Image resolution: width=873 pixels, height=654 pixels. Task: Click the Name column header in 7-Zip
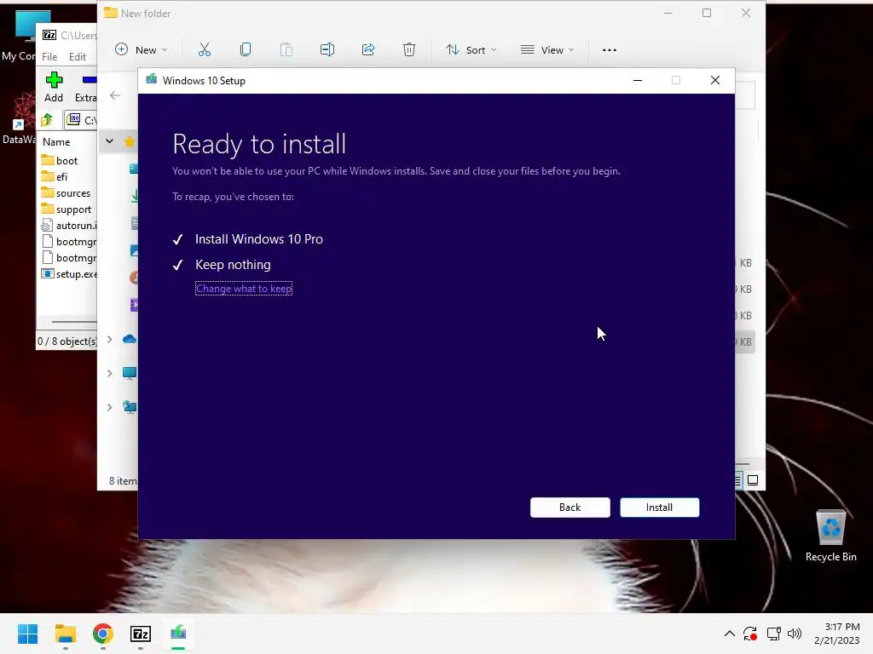(x=56, y=142)
